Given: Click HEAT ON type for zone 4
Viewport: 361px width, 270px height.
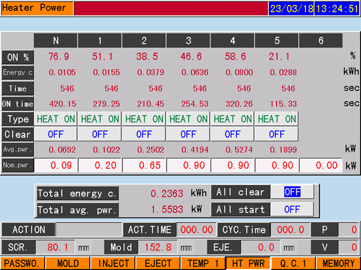Looking at the screenshot, I should [232, 119].
